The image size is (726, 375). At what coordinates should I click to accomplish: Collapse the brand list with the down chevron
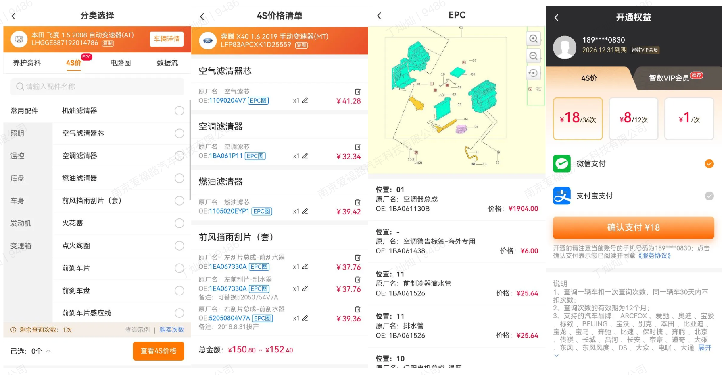557,355
